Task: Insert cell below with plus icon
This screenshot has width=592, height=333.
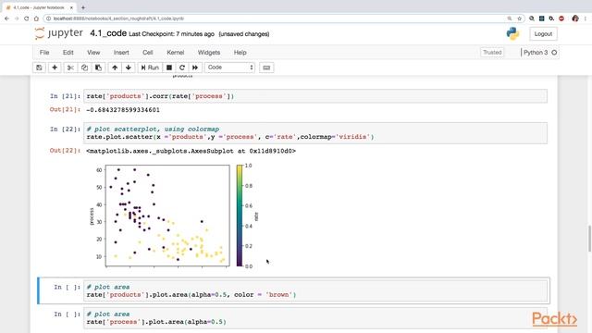Action: (x=55, y=68)
